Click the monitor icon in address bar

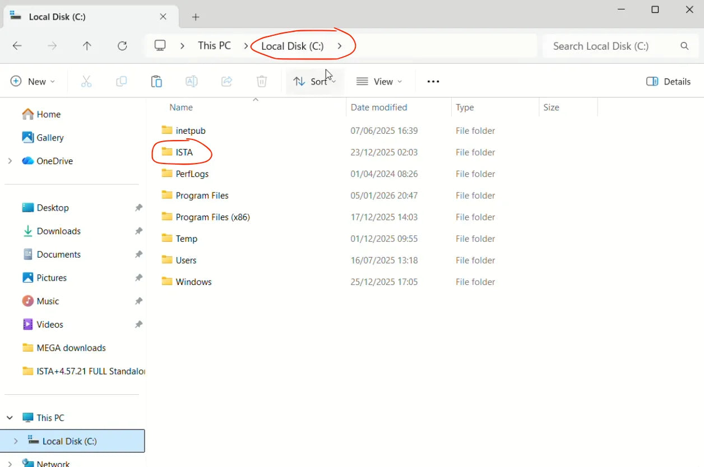160,46
